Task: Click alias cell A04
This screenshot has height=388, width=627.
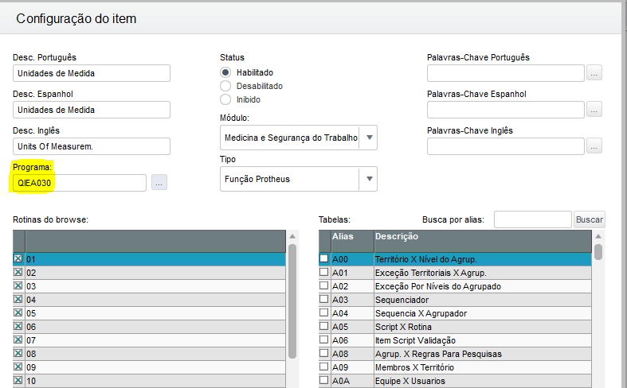Action: 352,313
